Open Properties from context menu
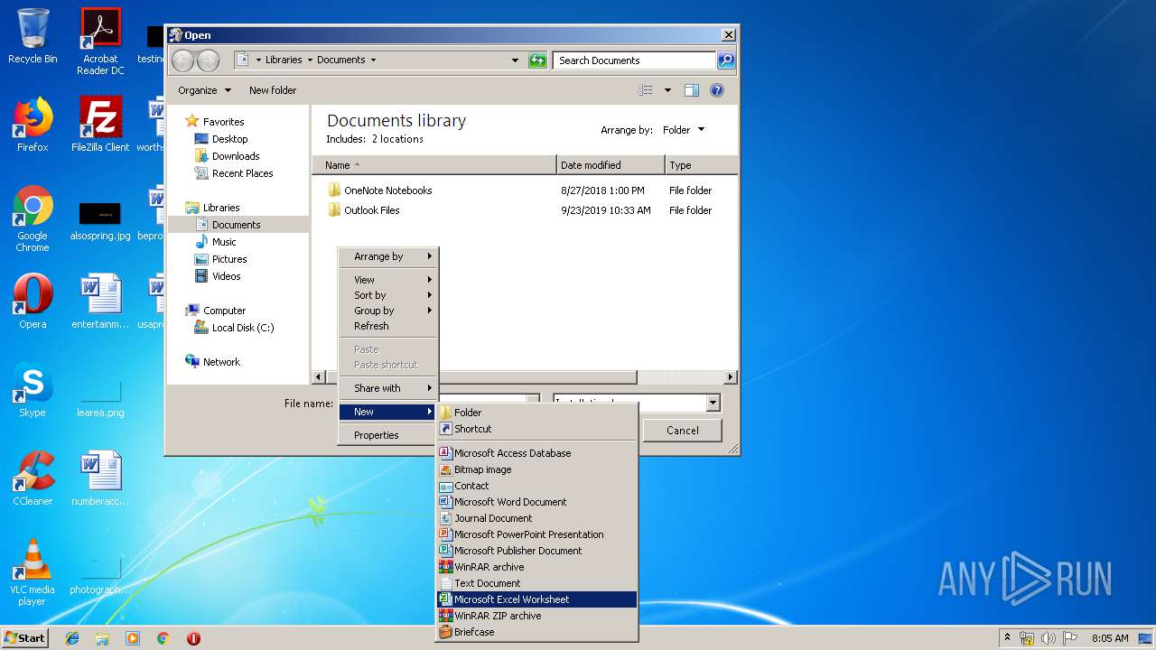The height and width of the screenshot is (650, 1156). (388, 435)
